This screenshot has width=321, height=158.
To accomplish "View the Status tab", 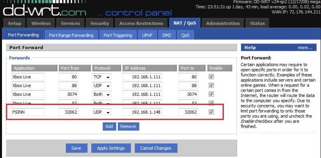I will click(257, 24).
